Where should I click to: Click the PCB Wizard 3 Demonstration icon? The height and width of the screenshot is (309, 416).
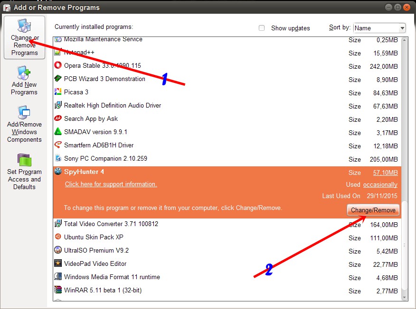[x=58, y=78]
